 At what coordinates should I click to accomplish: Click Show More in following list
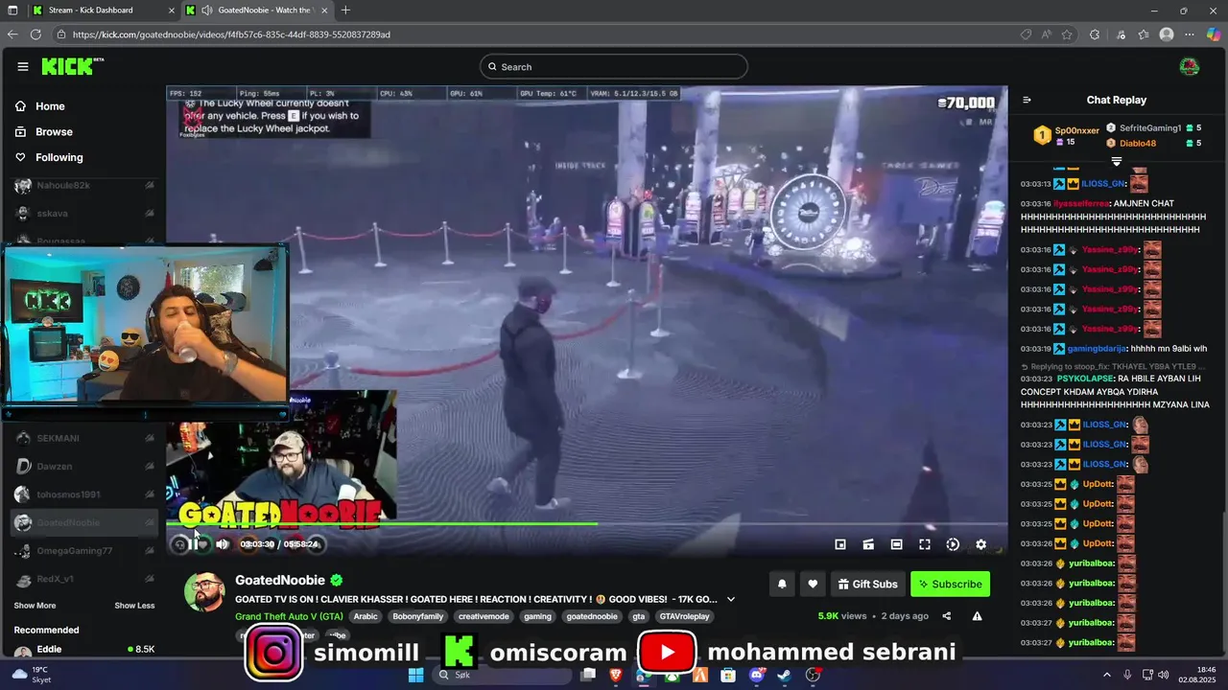[x=35, y=606]
